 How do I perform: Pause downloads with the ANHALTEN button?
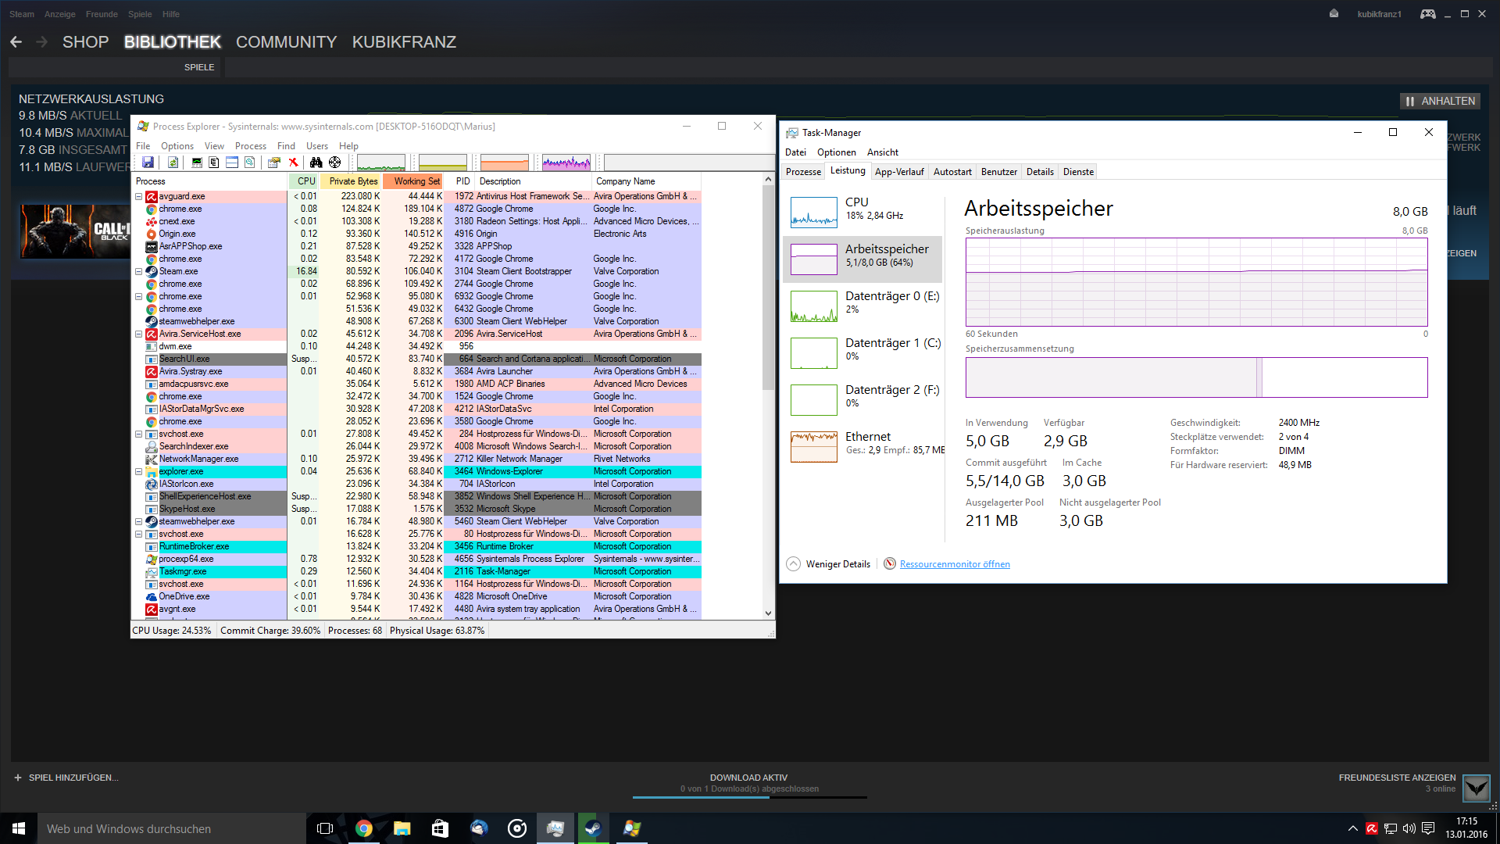point(1440,101)
